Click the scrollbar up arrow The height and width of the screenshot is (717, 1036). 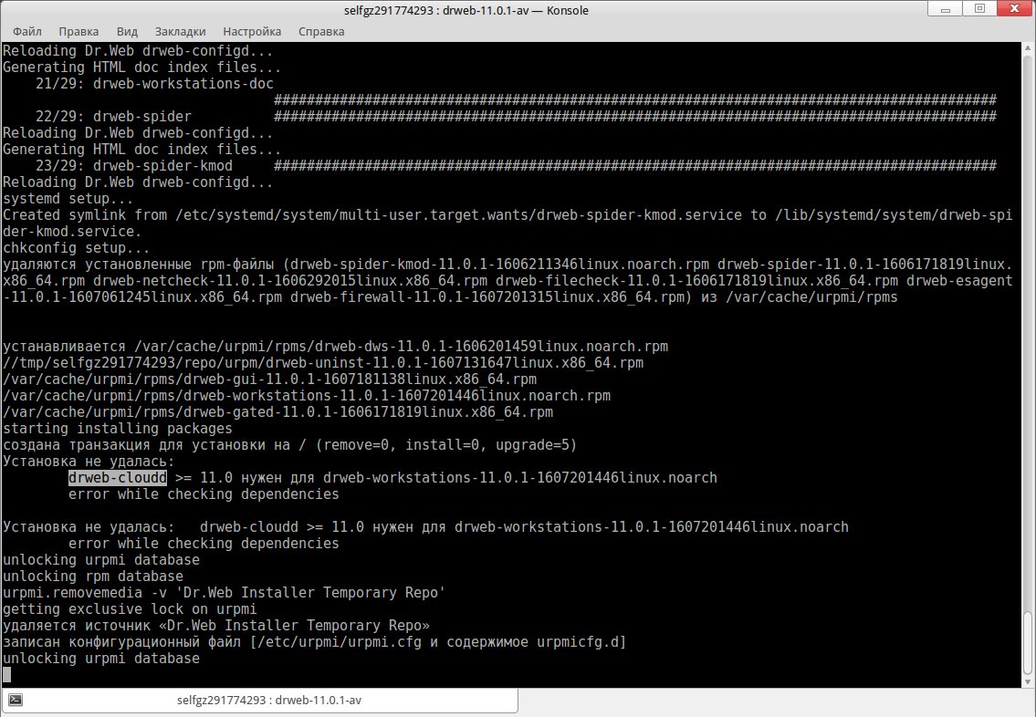point(1028,49)
